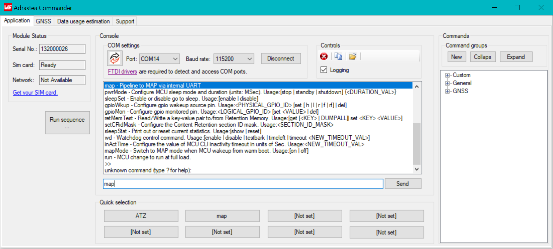Click New command group button
This screenshot has height=249, width=553.
point(457,57)
